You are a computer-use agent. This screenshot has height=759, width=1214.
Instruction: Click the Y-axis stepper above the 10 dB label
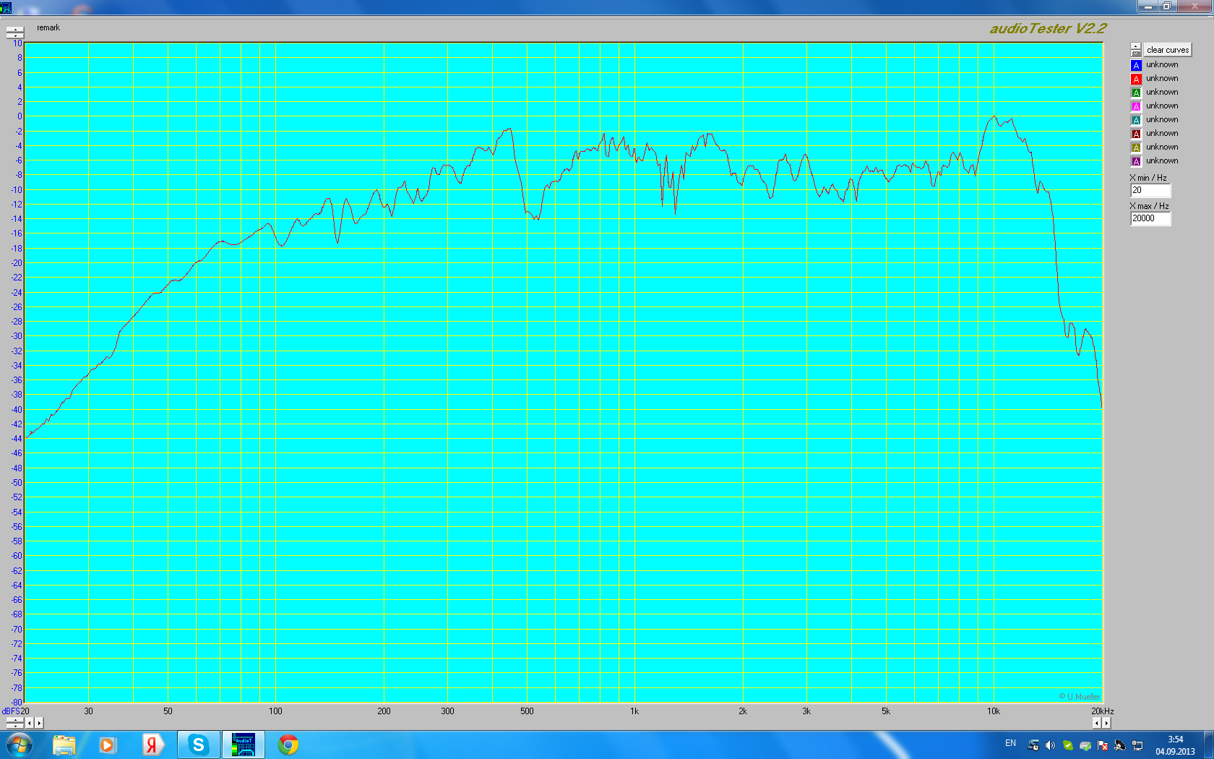pyautogui.click(x=15, y=33)
